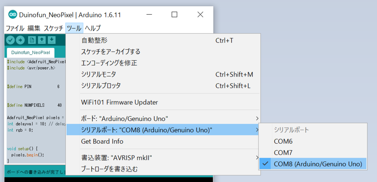Image resolution: width=377 pixels, height=182 pixels.
Task: Click the New sketch page icon
Action: [32, 40]
